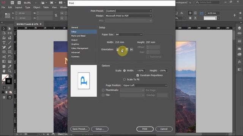The width and height of the screenshot is (243, 136).
Task: Select the Selection tool arrow
Action: click(4, 29)
